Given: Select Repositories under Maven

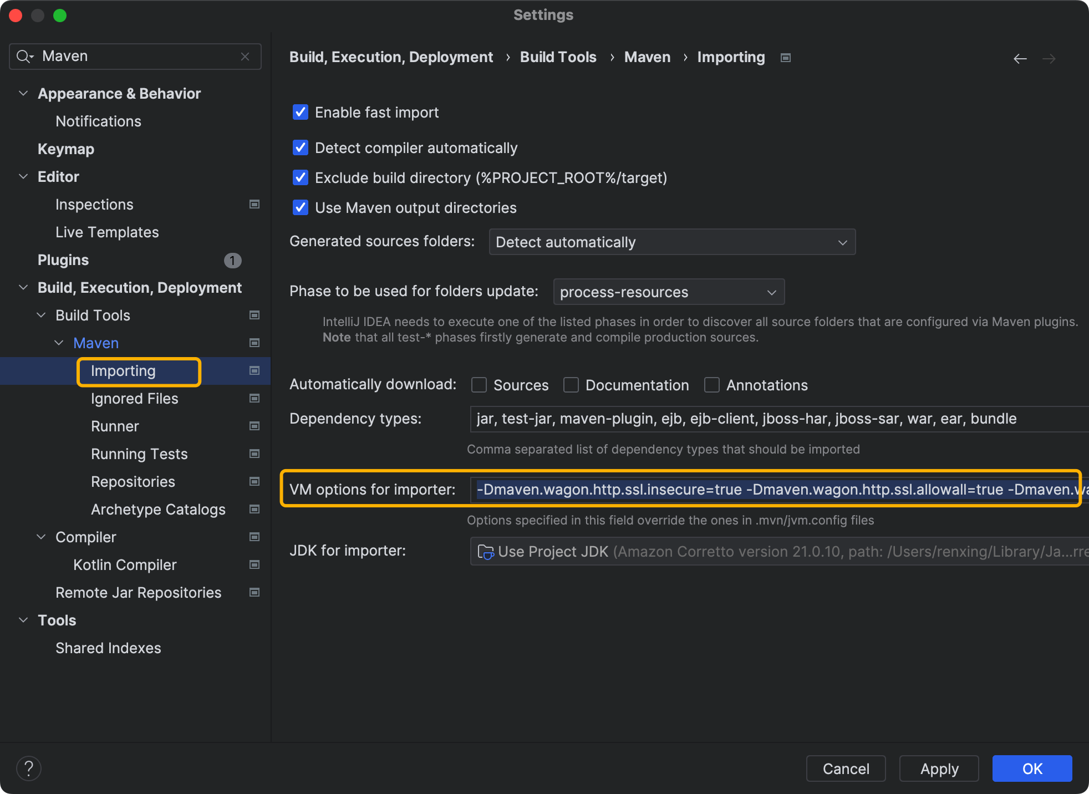Looking at the screenshot, I should click(x=133, y=482).
